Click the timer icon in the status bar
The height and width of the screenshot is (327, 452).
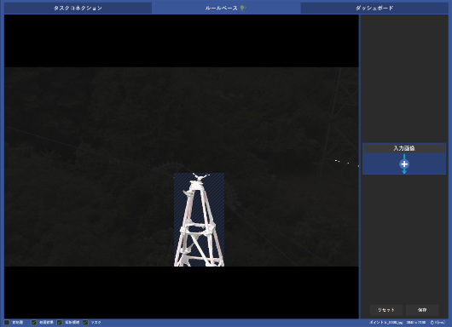click(x=432, y=323)
